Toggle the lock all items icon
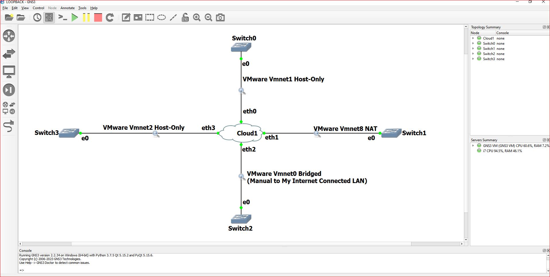Image resolution: width=550 pixels, height=277 pixels. point(184,17)
